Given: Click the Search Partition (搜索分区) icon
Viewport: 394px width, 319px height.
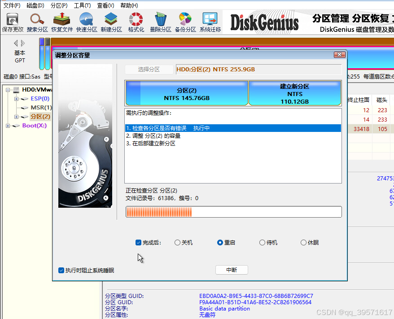Looking at the screenshot, I should click(x=37, y=22).
